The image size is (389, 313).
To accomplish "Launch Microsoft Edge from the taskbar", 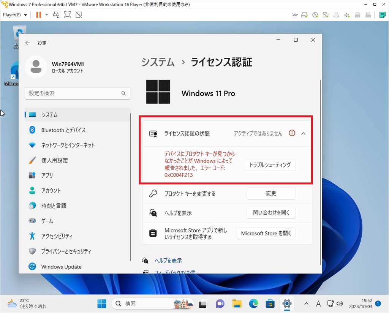I will 253,304.
